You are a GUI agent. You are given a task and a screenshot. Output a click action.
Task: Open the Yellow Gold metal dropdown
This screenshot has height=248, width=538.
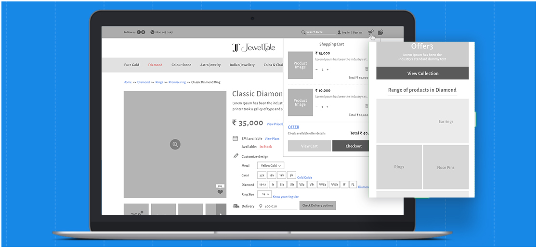271,165
